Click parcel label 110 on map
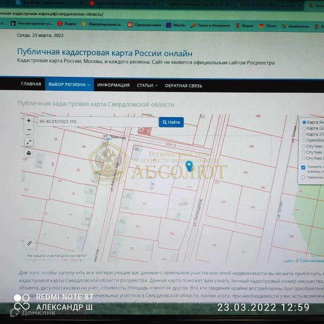 [188, 187]
